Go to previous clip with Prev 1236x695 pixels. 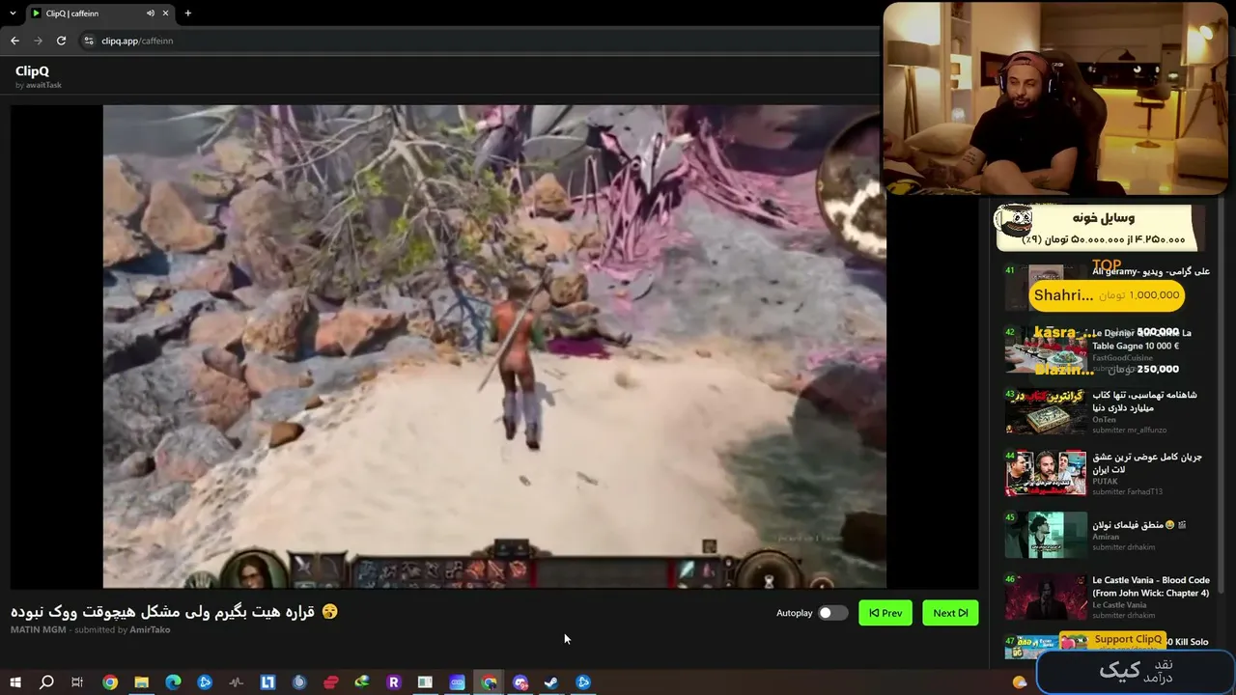pos(885,613)
